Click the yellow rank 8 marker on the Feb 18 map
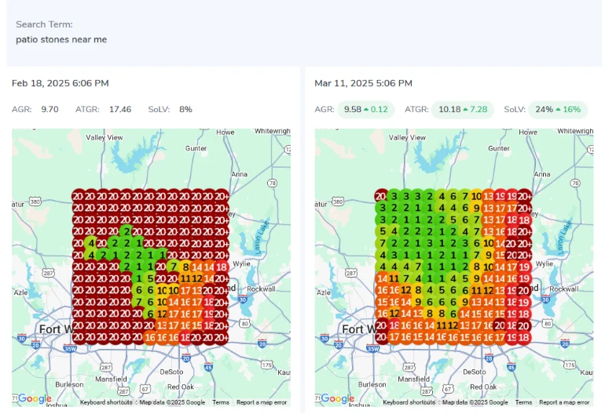Image resolution: width=605 pixels, height=414 pixels. pyautogui.click(x=185, y=267)
